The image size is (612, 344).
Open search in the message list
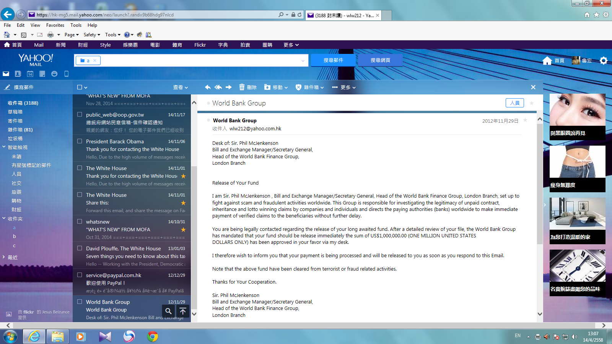coord(168,311)
